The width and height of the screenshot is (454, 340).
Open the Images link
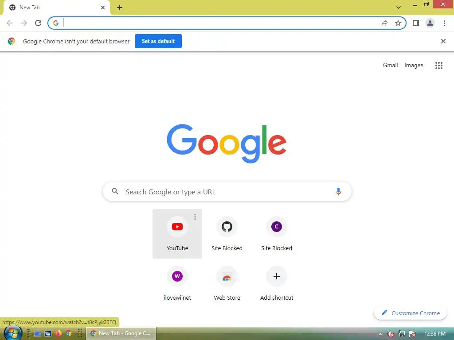(414, 66)
